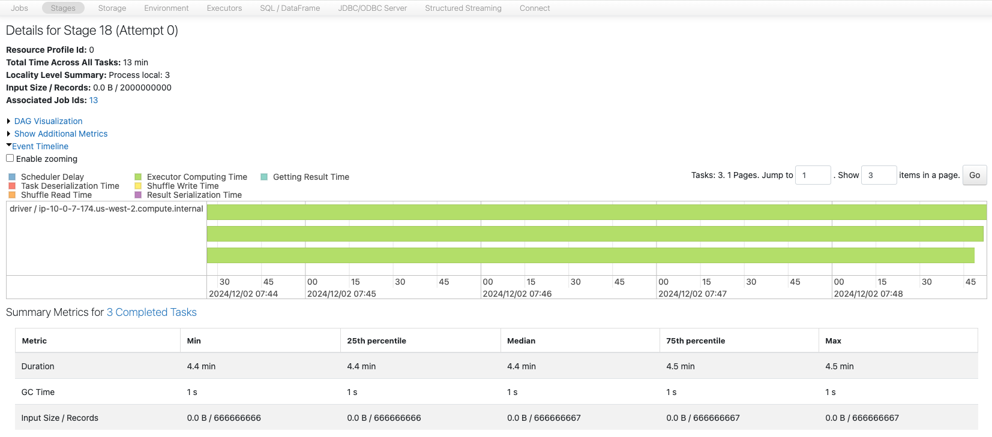Click the 2024/12/02 07:44 timeline label
This screenshot has height=437, width=992.
click(243, 294)
